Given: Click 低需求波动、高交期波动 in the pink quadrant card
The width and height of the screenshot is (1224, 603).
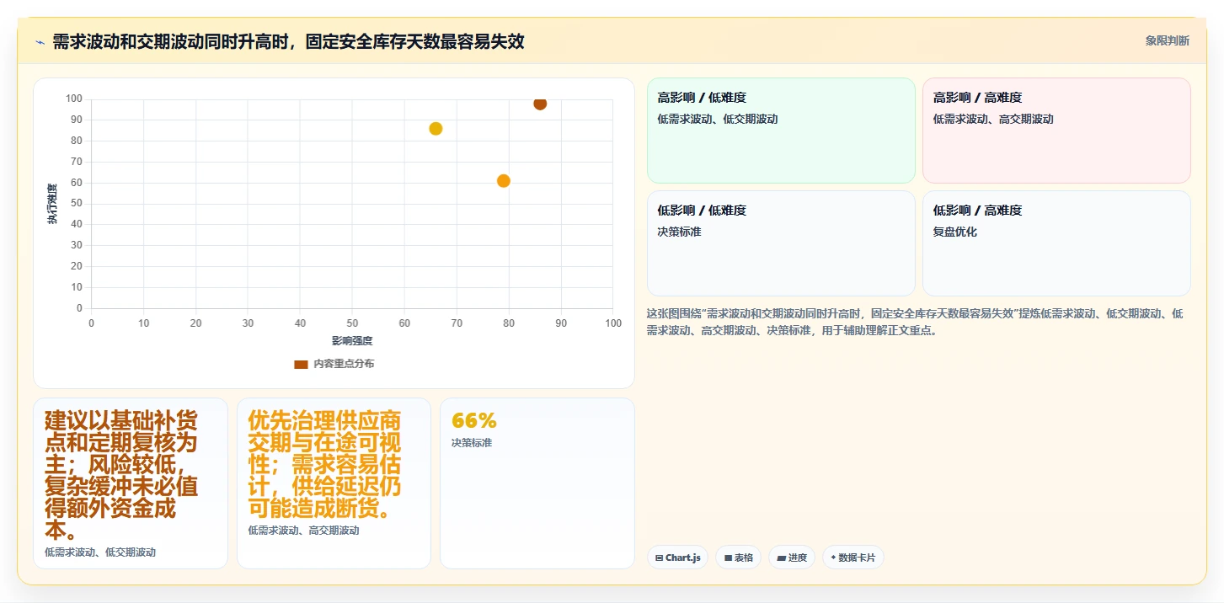Looking at the screenshot, I should pyautogui.click(x=993, y=119).
